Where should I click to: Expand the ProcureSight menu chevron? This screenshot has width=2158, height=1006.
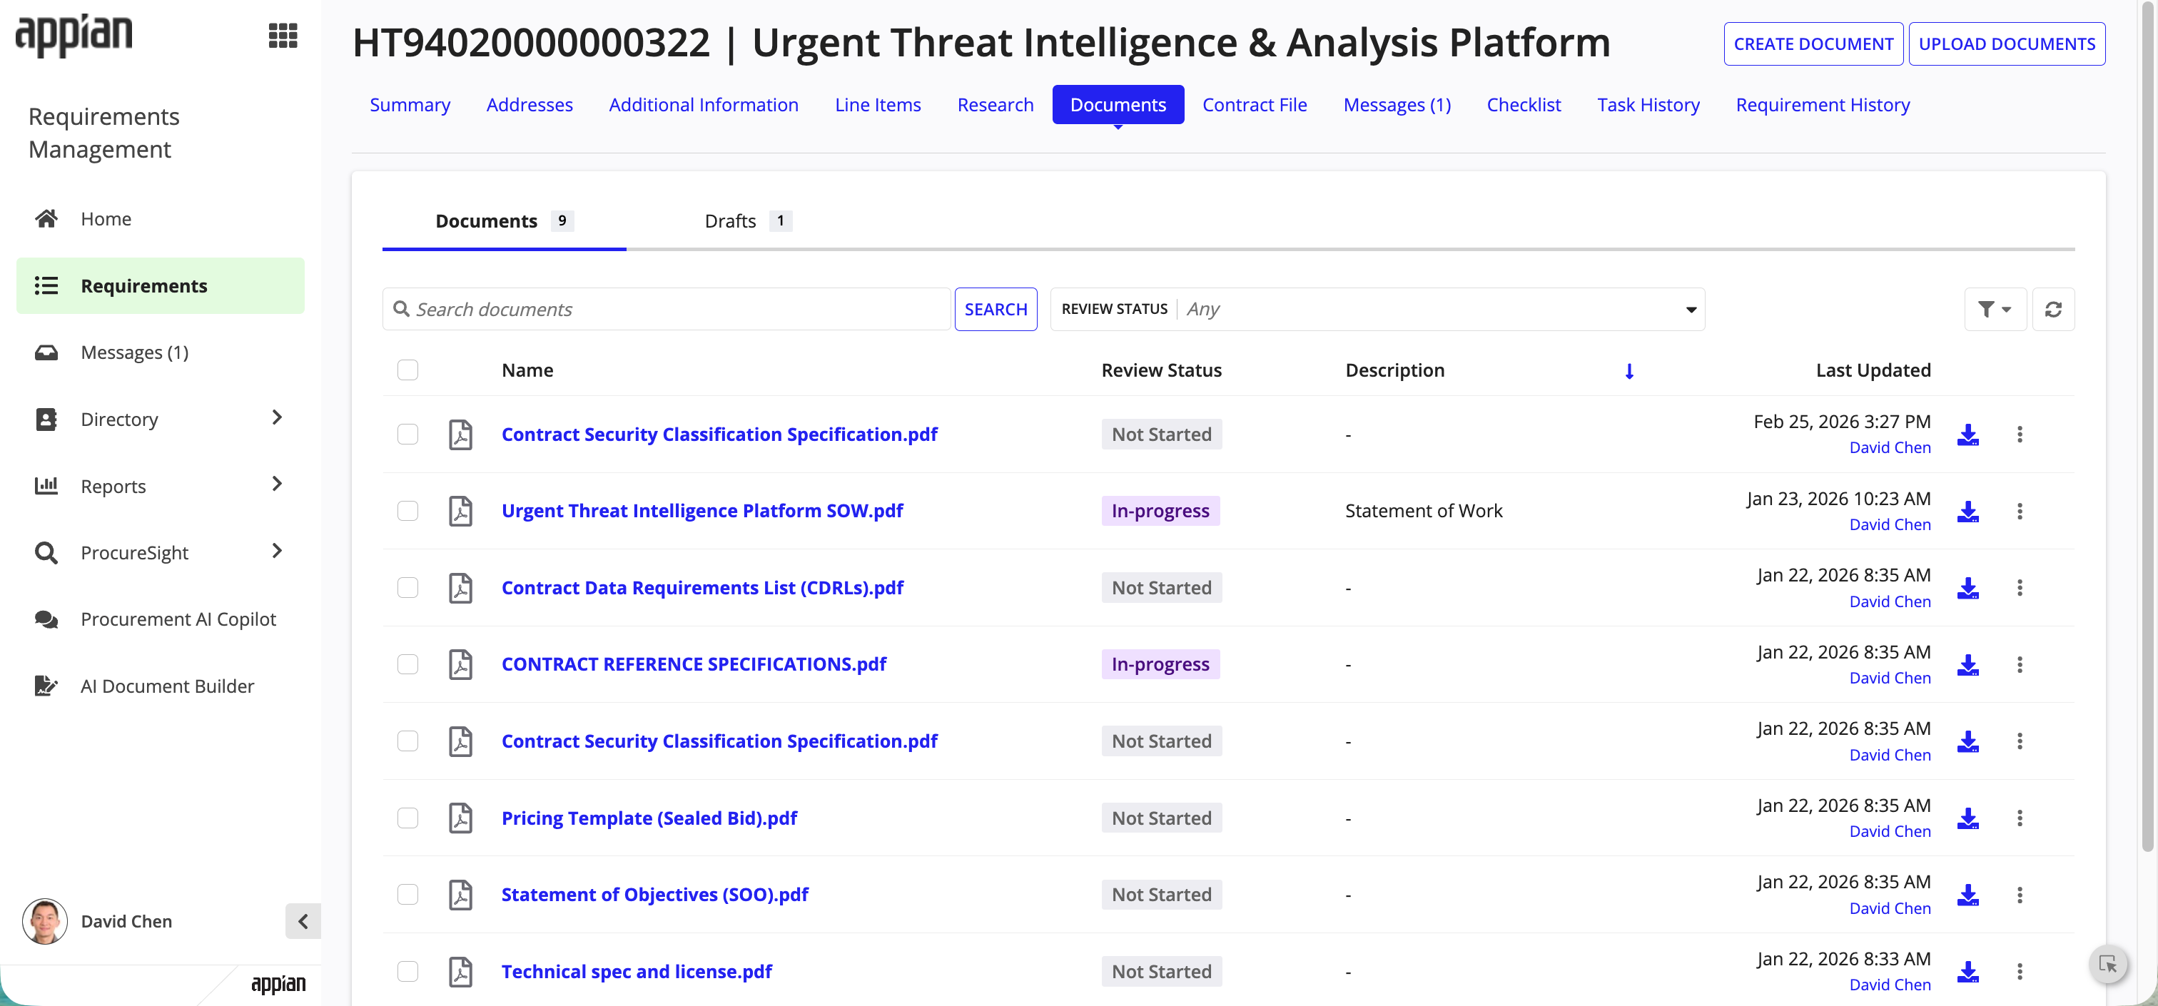click(278, 552)
